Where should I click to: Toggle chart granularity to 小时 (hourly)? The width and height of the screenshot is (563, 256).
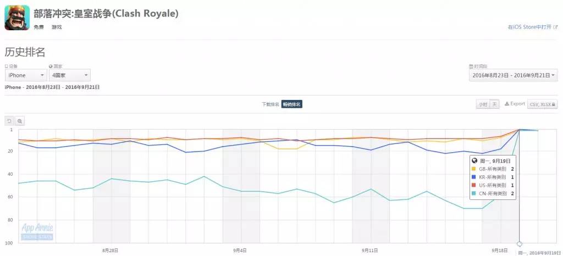pyautogui.click(x=482, y=104)
